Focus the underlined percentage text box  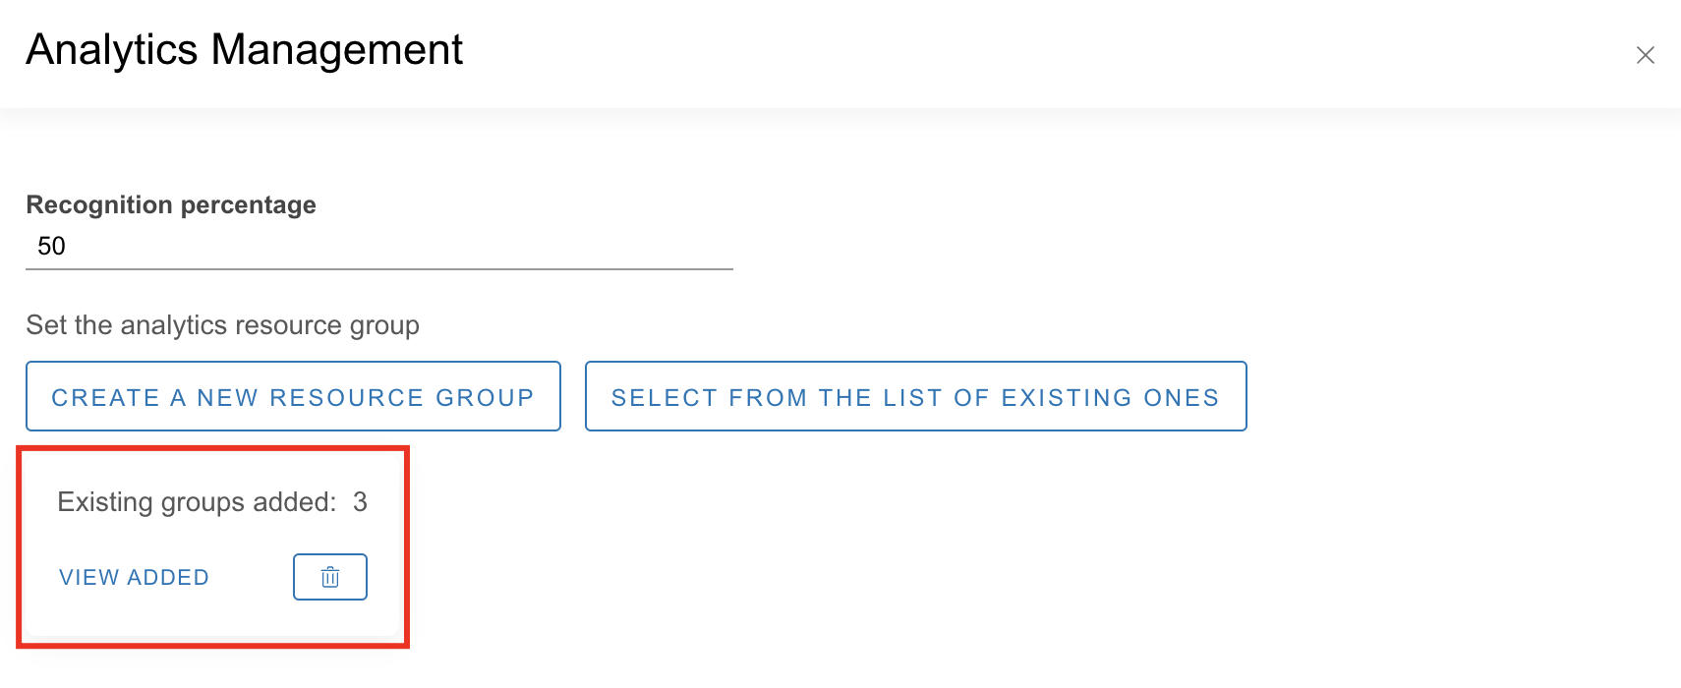378,247
